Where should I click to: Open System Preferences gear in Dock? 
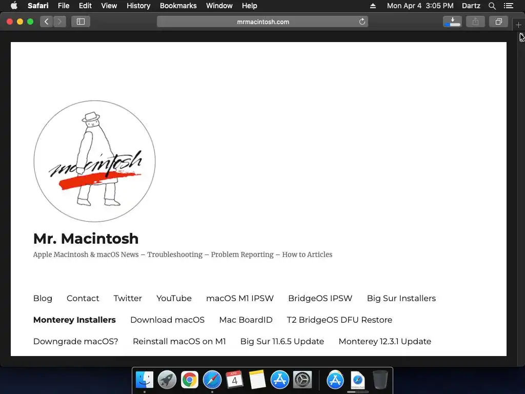click(302, 380)
